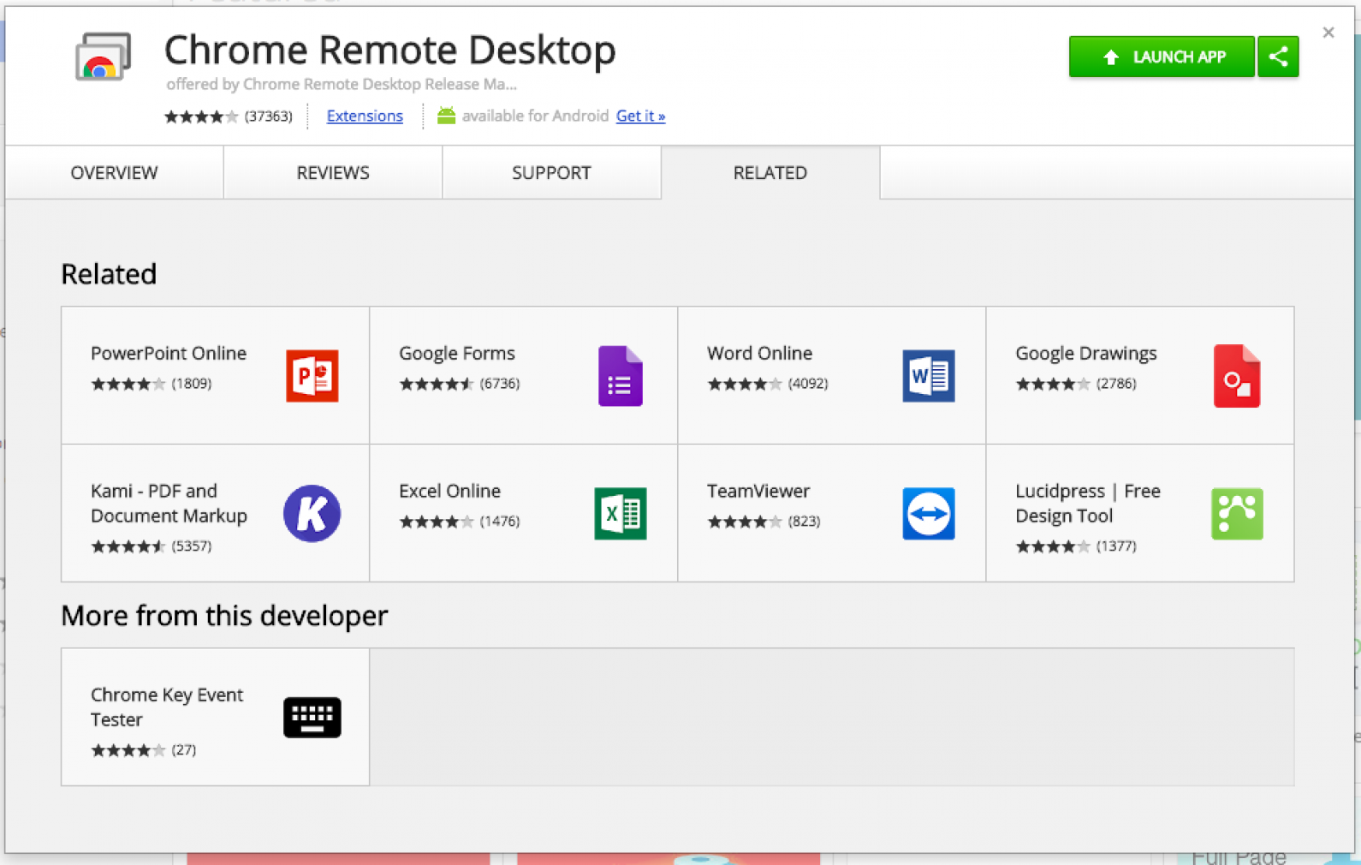Switch to the Reviews tab
The width and height of the screenshot is (1361, 865).
click(333, 172)
